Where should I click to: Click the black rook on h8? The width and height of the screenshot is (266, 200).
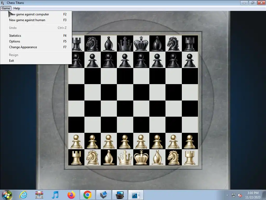click(190, 43)
